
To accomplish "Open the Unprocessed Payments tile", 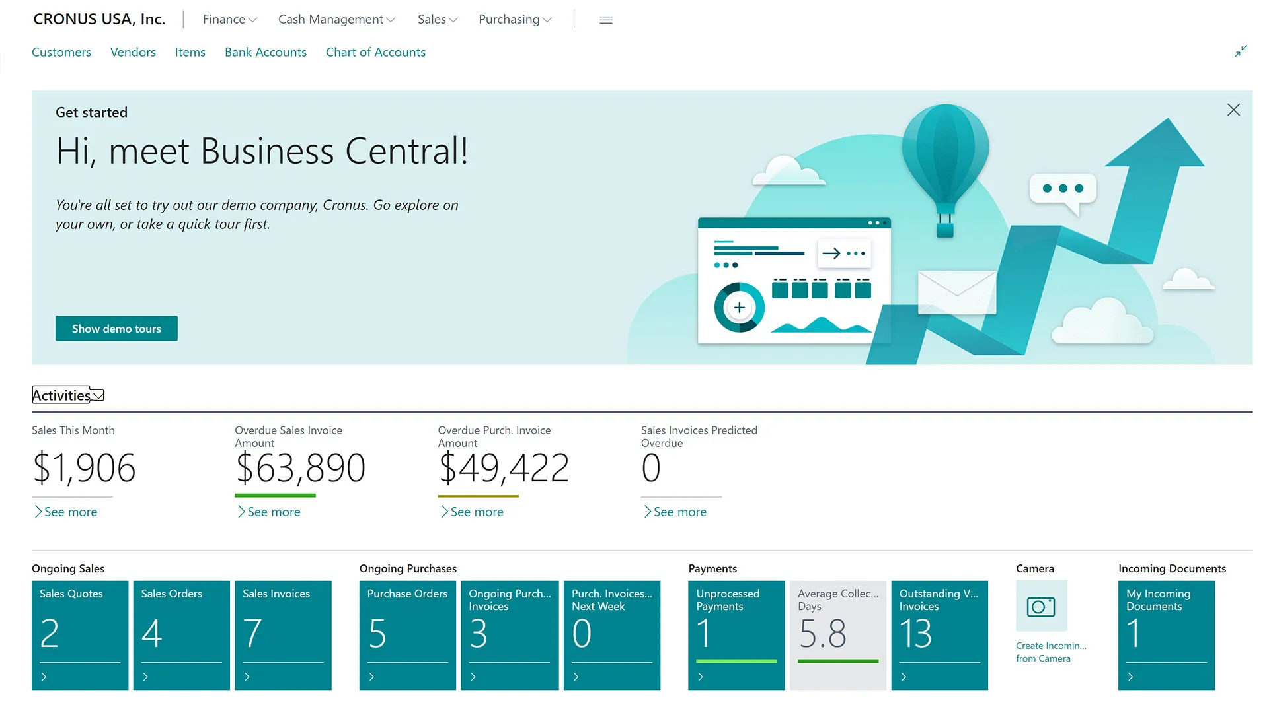I will pos(736,634).
